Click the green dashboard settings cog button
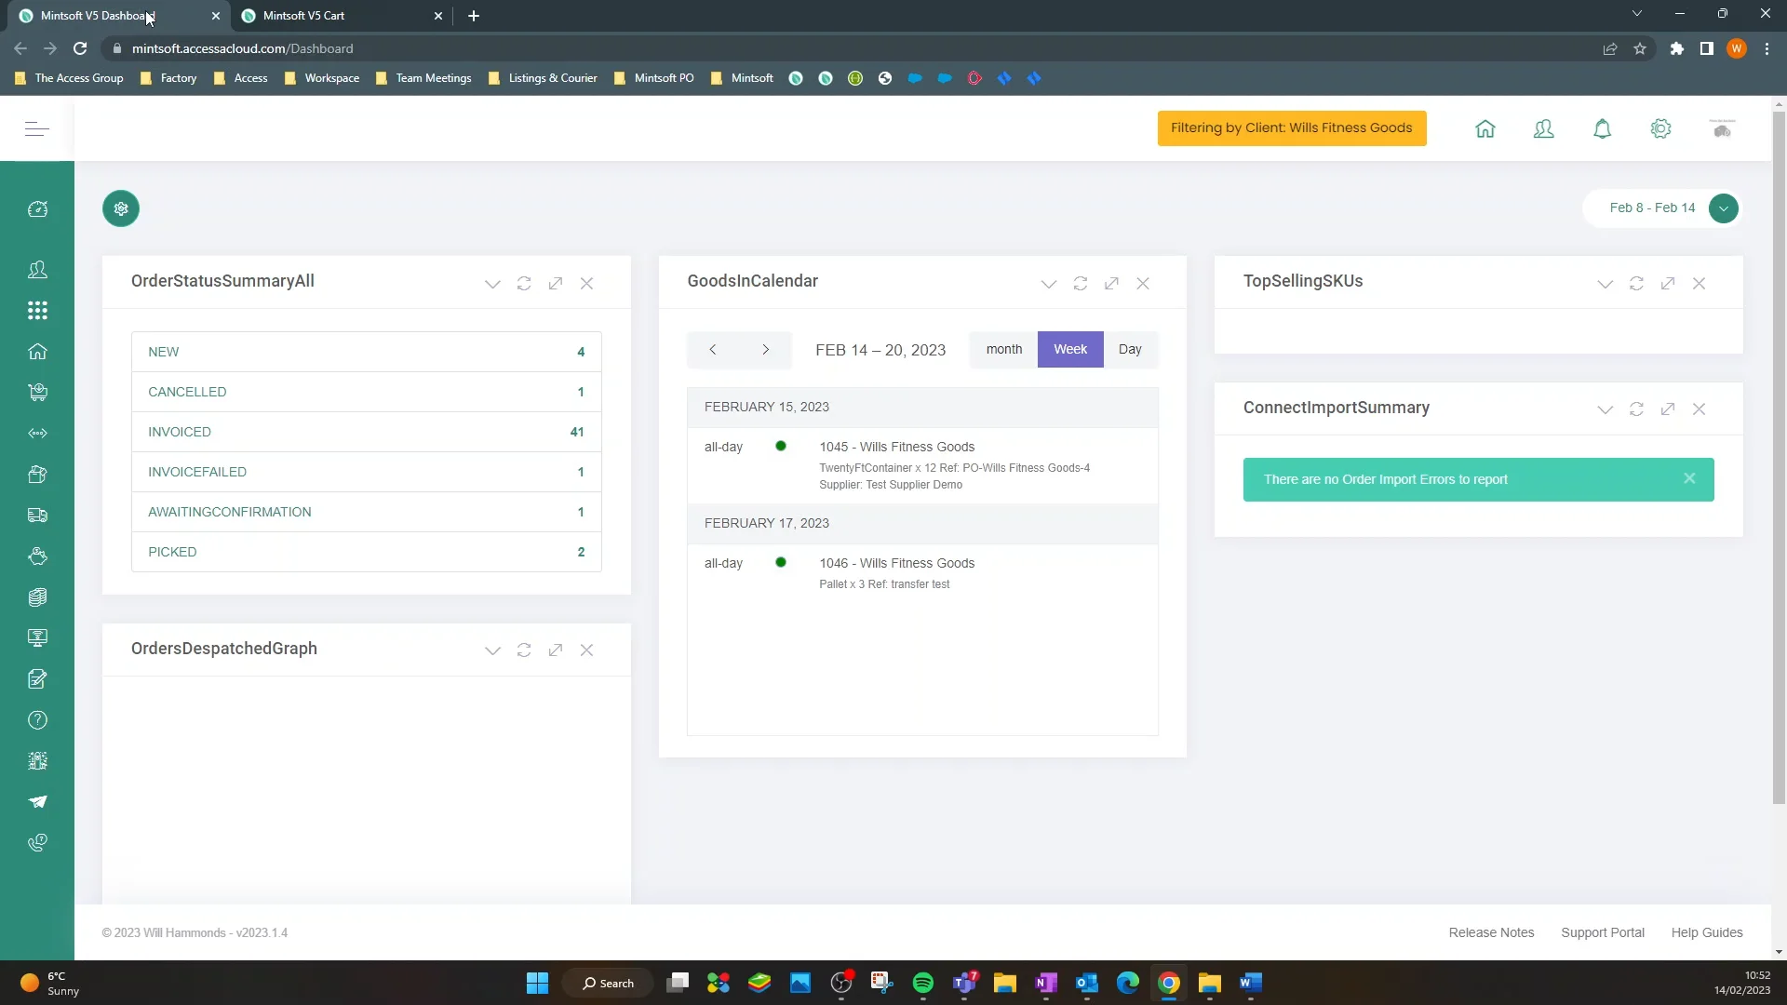This screenshot has width=1787, height=1005. 121,208
